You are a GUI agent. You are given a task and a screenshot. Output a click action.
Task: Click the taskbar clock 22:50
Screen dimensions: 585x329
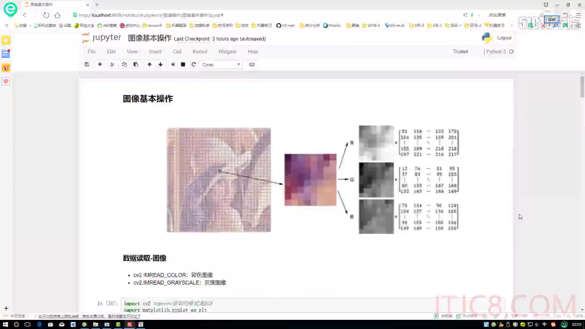(x=576, y=324)
